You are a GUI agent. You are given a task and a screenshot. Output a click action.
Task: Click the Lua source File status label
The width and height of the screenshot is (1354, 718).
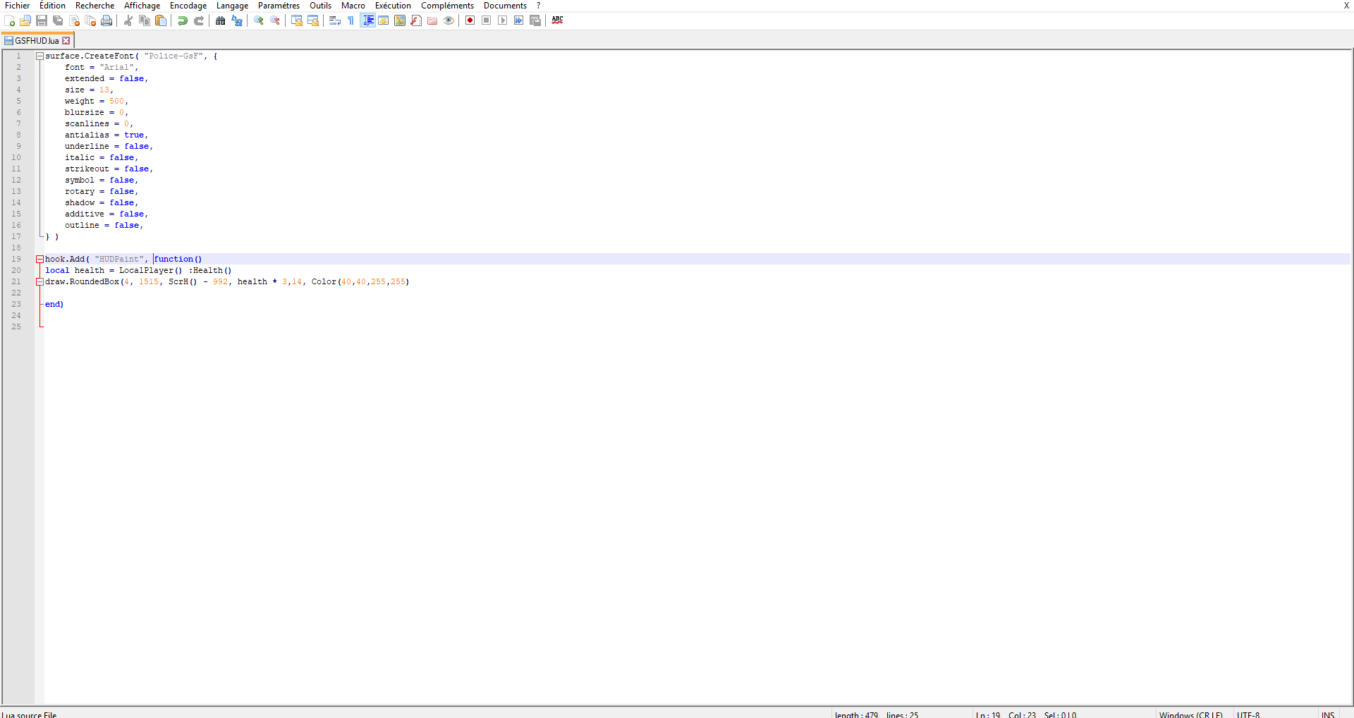29,714
